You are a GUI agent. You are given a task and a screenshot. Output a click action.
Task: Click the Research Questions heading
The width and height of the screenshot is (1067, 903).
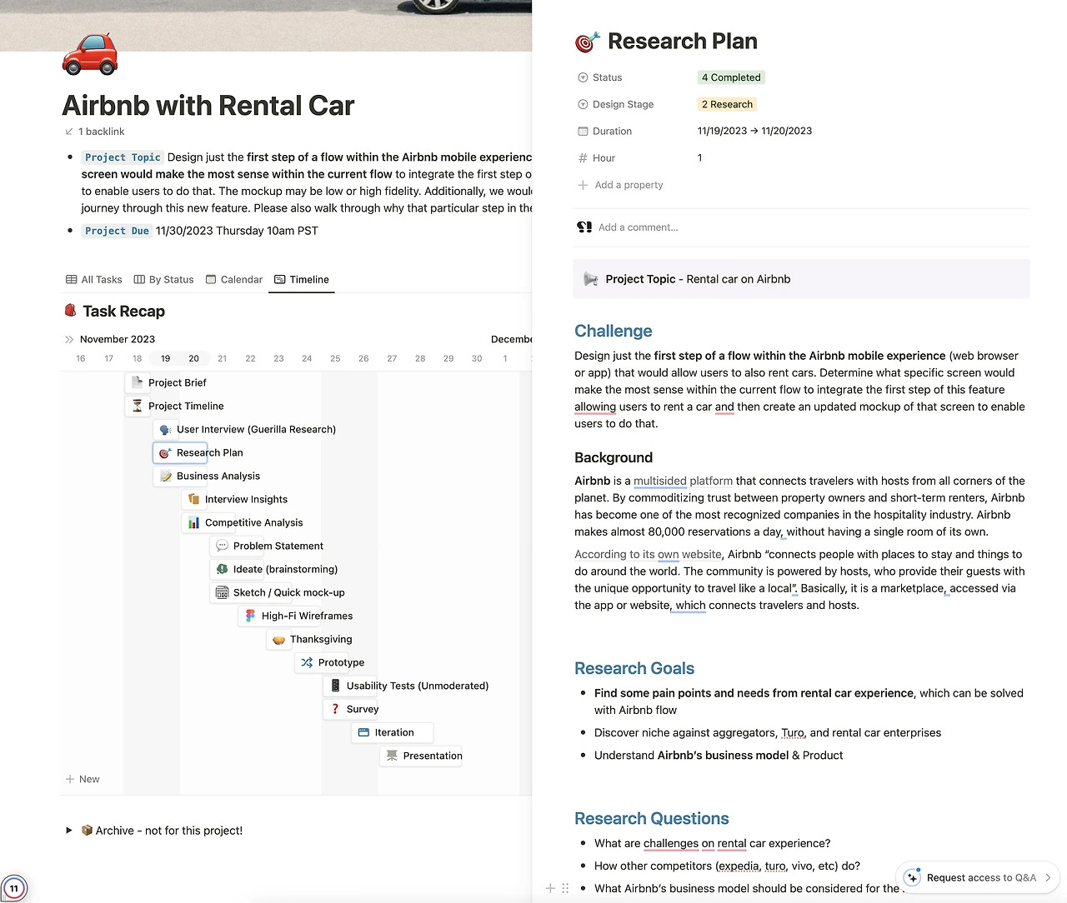652,818
